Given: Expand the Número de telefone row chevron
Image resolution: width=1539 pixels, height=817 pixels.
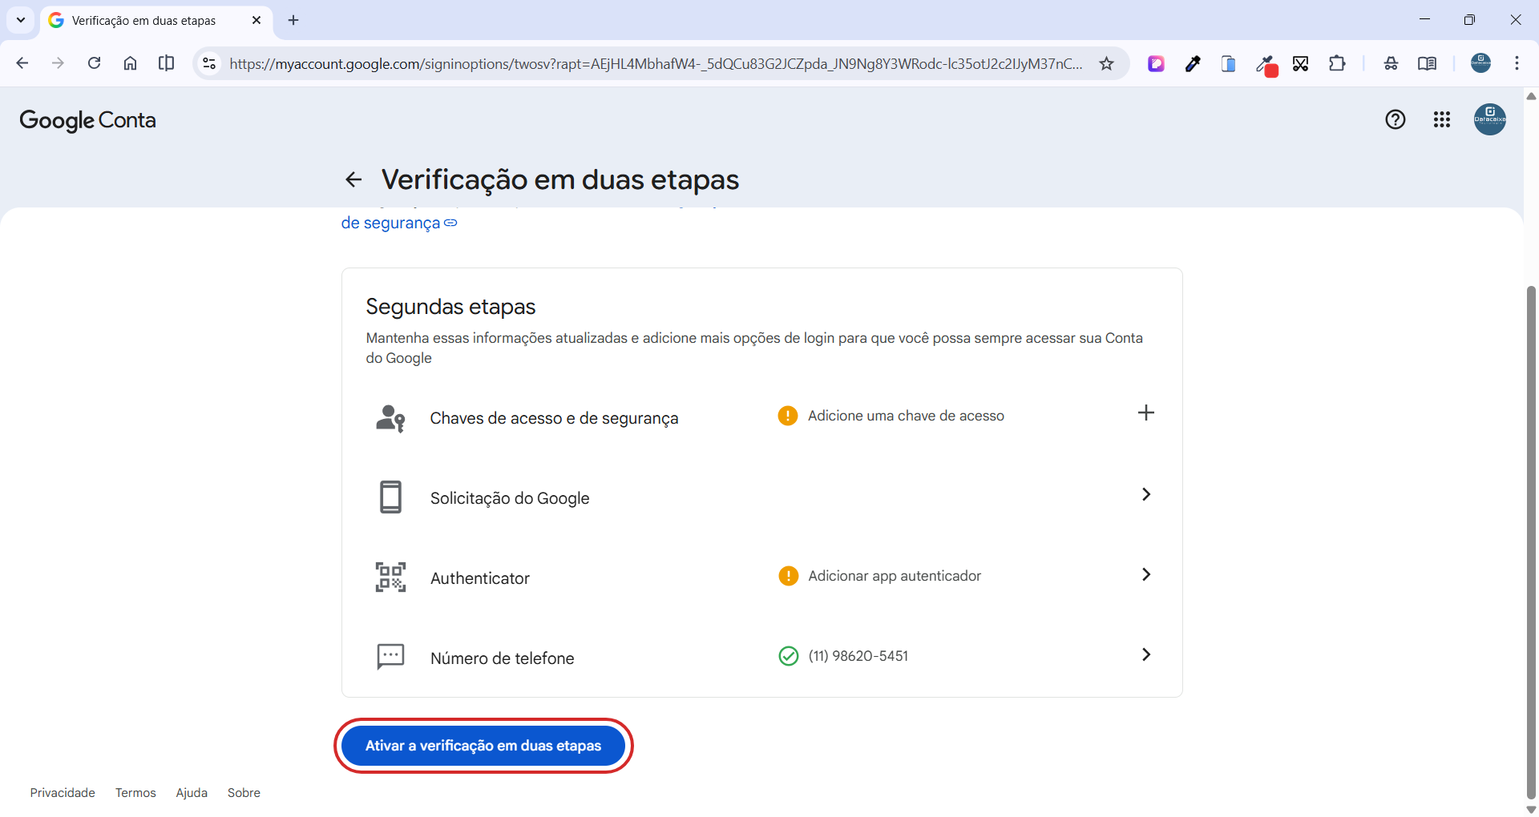Looking at the screenshot, I should tap(1146, 654).
